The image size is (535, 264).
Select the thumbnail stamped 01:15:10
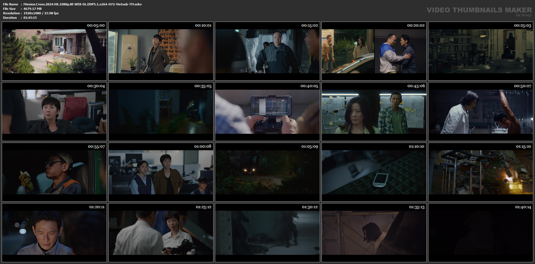(x=481, y=172)
